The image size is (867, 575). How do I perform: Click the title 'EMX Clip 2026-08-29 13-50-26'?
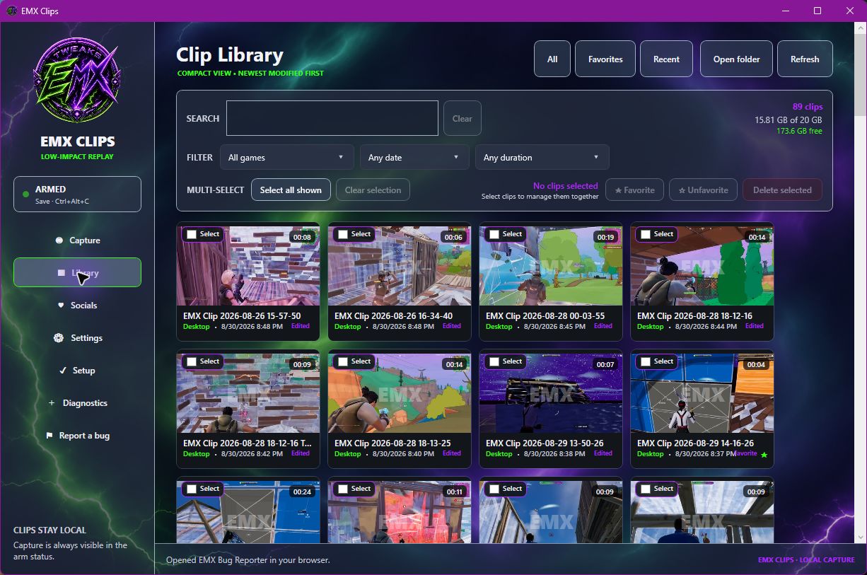pyautogui.click(x=545, y=443)
